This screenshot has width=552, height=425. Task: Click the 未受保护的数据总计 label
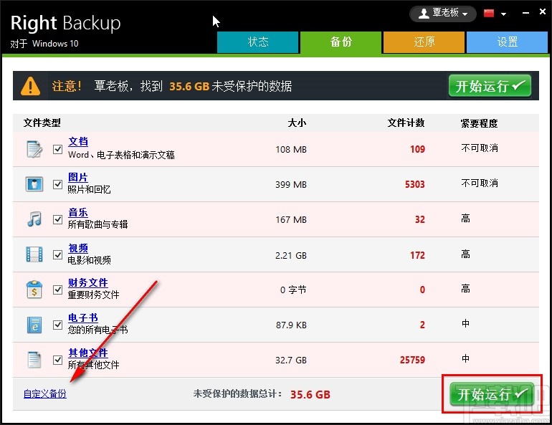click(237, 393)
